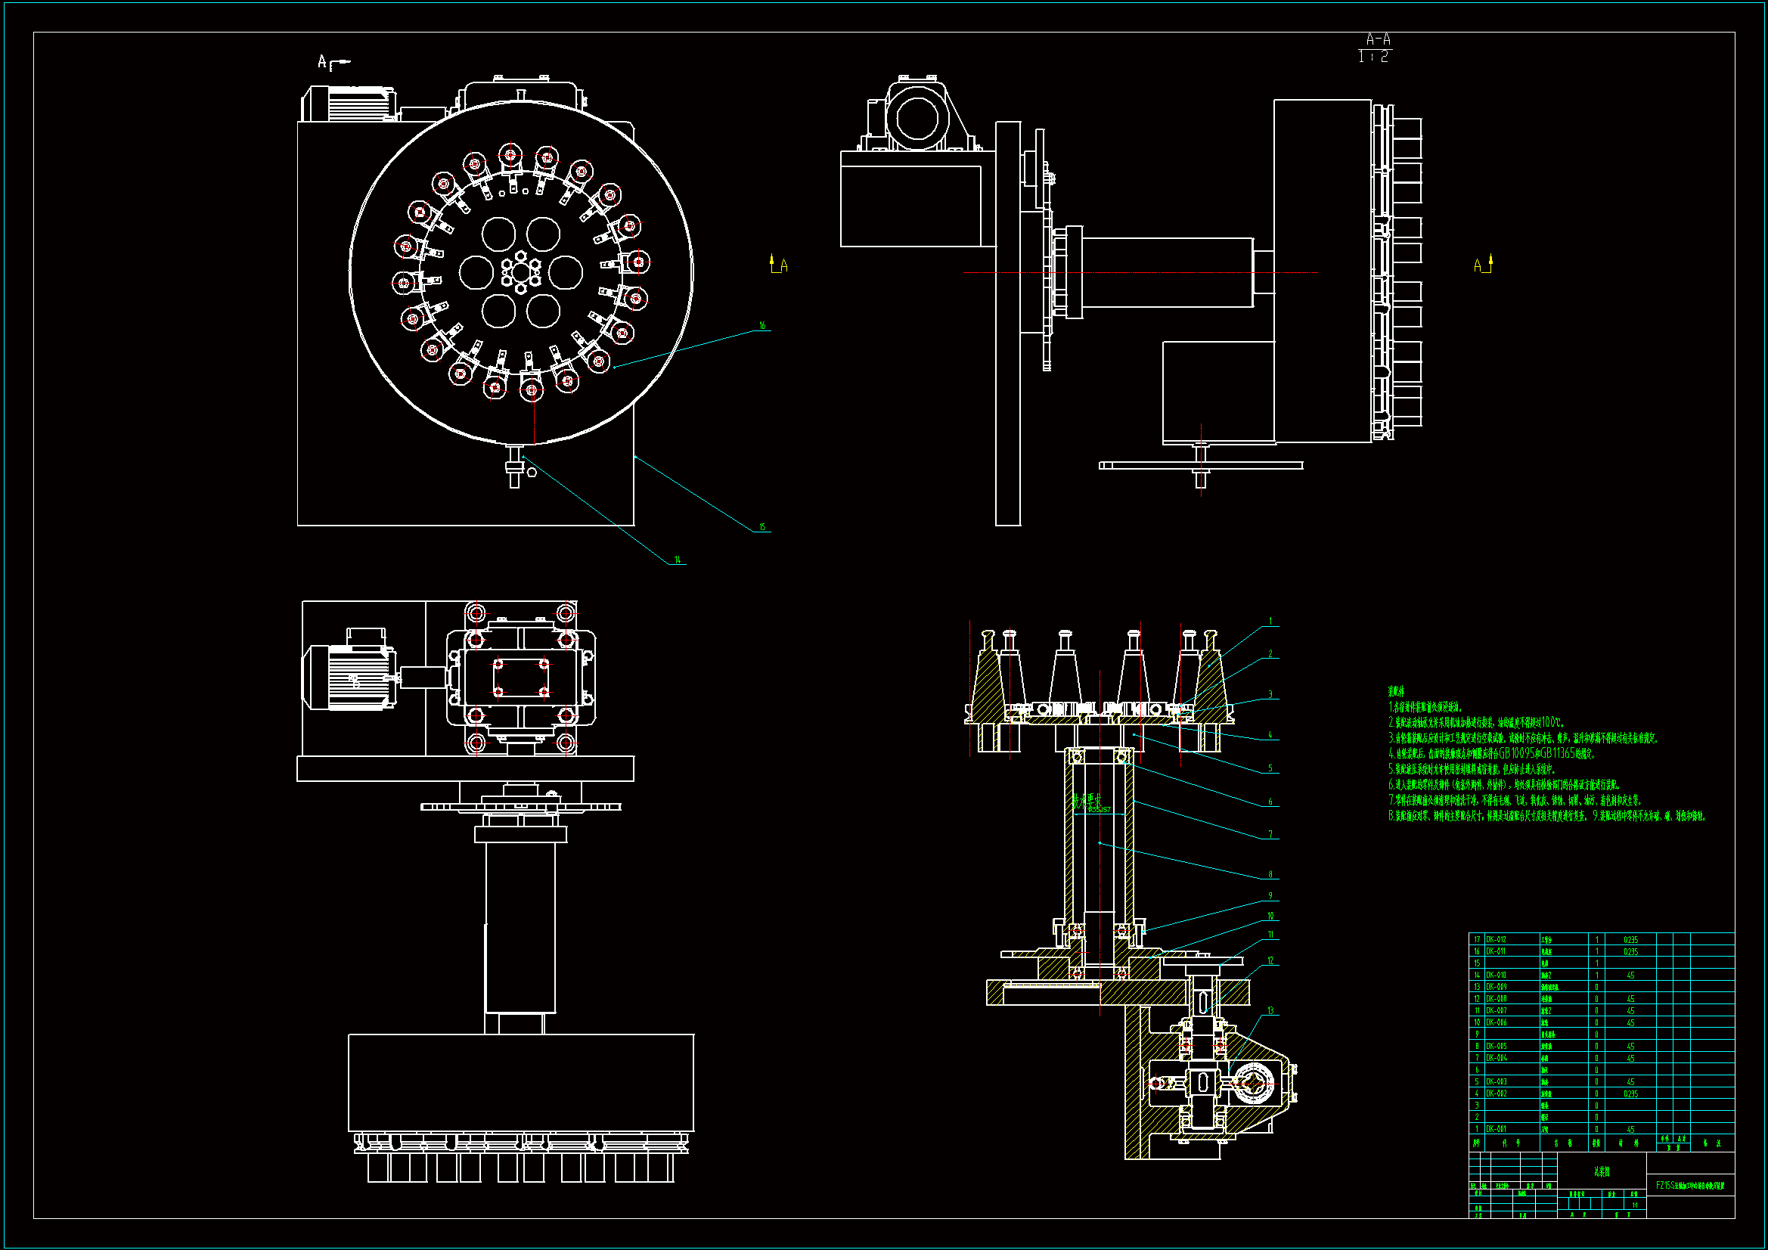Click the 100℃ technical requirement line

(x=1475, y=723)
